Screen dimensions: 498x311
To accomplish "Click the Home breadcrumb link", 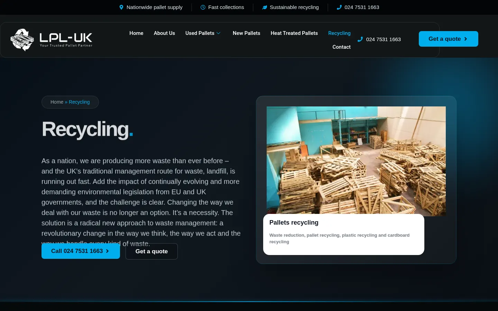I will click(57, 102).
